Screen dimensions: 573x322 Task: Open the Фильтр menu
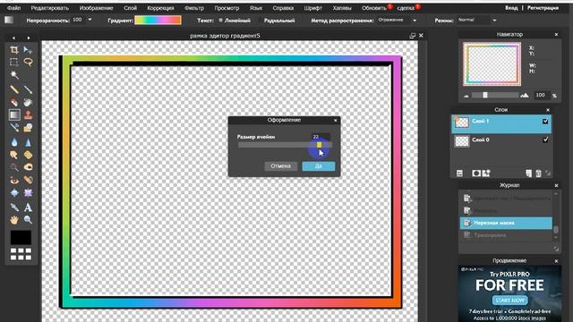[x=194, y=8]
